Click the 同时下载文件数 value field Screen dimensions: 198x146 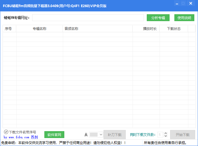[160, 135]
